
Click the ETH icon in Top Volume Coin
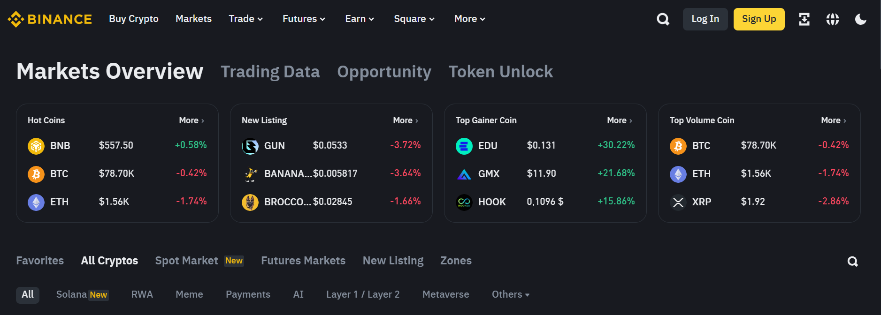tap(678, 174)
